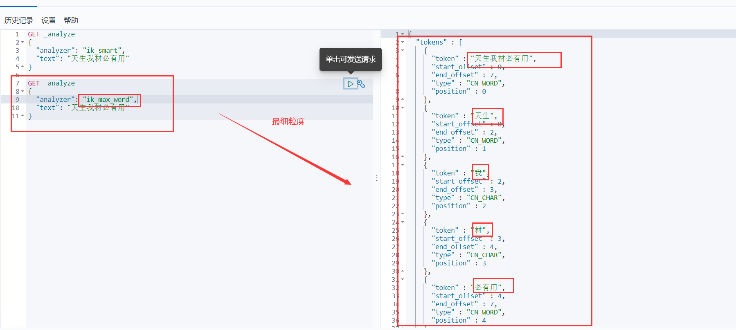Toggle fold marker at editor line 5
The width and height of the screenshot is (736, 330).
point(23,67)
